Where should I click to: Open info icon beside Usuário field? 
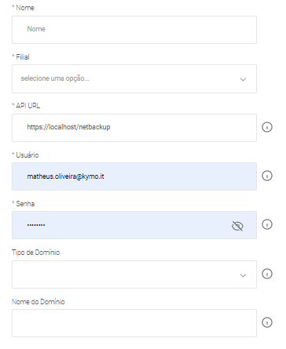pos(267,176)
